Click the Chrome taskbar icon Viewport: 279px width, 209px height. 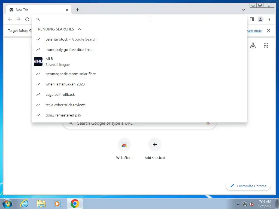[x=75, y=204]
